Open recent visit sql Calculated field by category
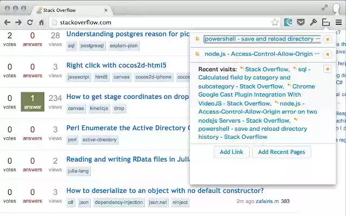 point(244,78)
